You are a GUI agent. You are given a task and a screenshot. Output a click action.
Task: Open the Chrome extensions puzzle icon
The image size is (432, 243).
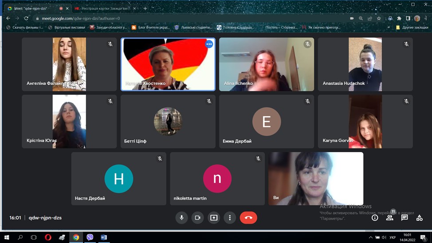click(x=399, y=18)
